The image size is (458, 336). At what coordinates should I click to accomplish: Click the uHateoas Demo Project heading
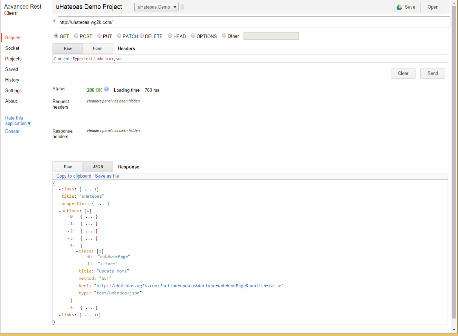(89, 7)
